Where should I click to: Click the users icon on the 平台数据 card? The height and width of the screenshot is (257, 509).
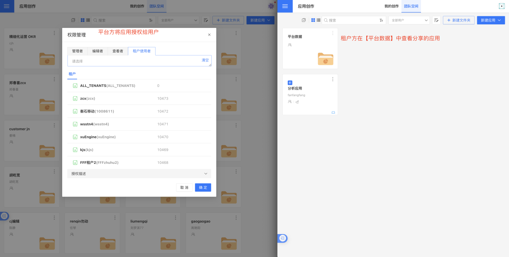290,45
